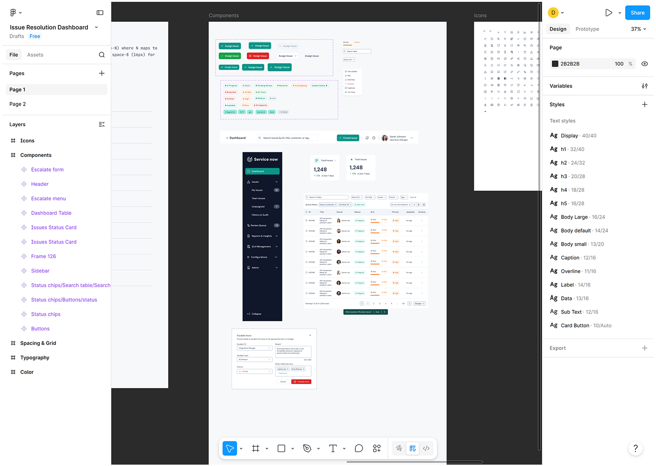The width and height of the screenshot is (656, 466).
Task: Open the Figma main menu logo
Action: click(13, 13)
